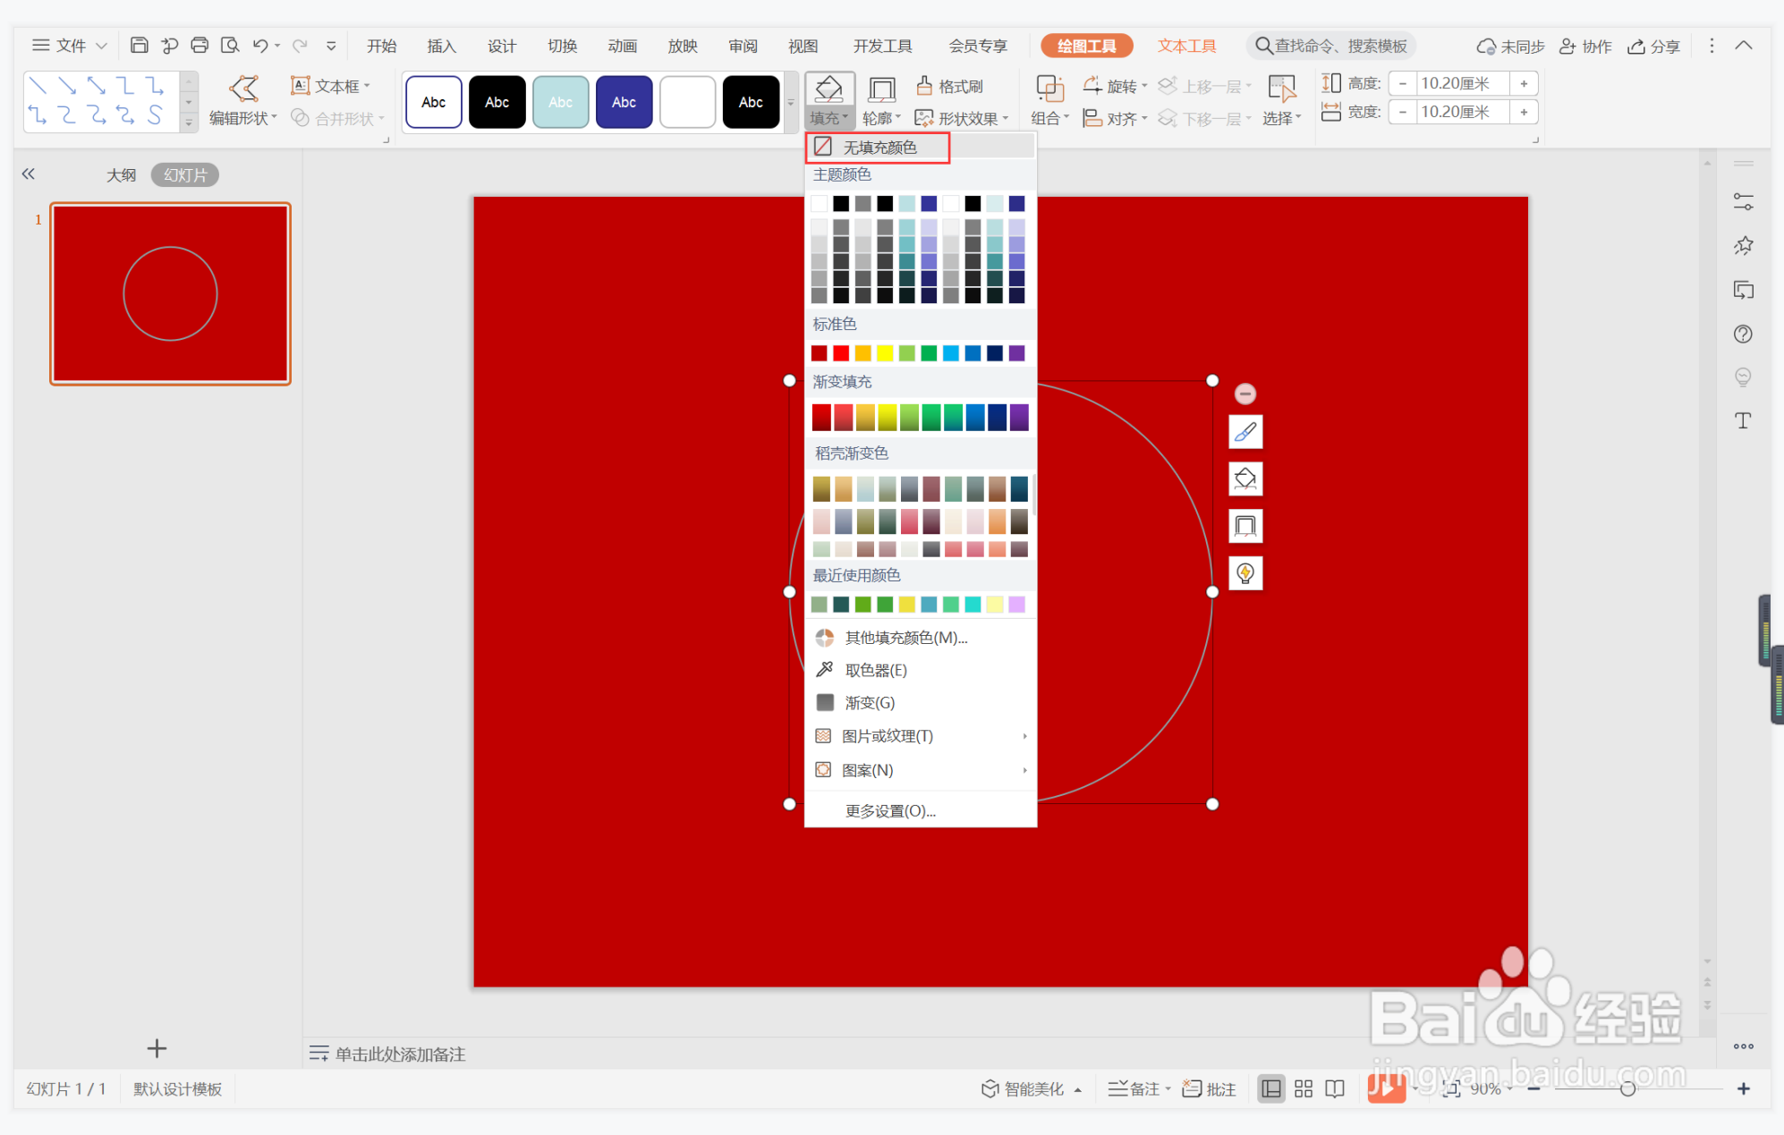Open the 设计 Design tab

[x=501, y=46]
